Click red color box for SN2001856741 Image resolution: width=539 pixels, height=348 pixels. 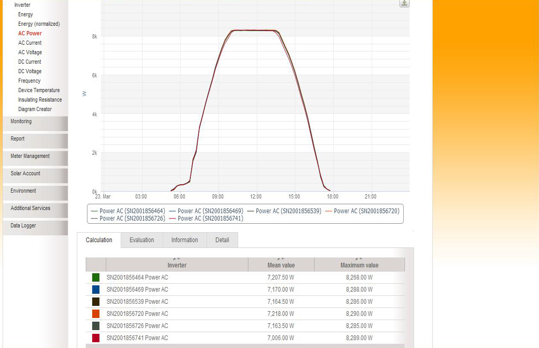[x=96, y=338]
